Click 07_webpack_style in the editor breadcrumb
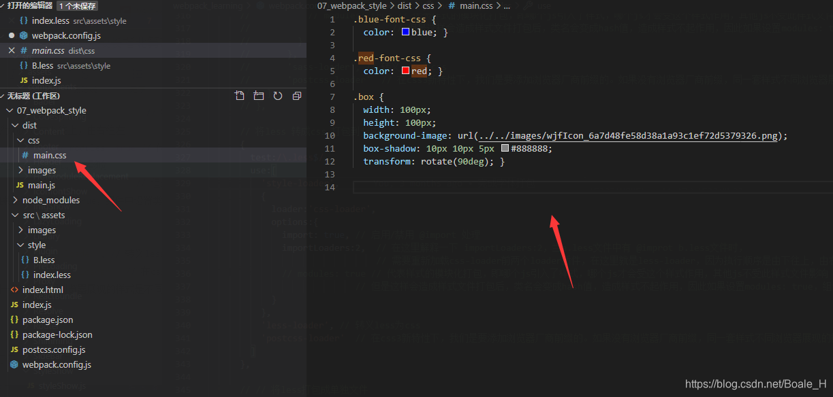This screenshot has height=397, width=833. 352,5
